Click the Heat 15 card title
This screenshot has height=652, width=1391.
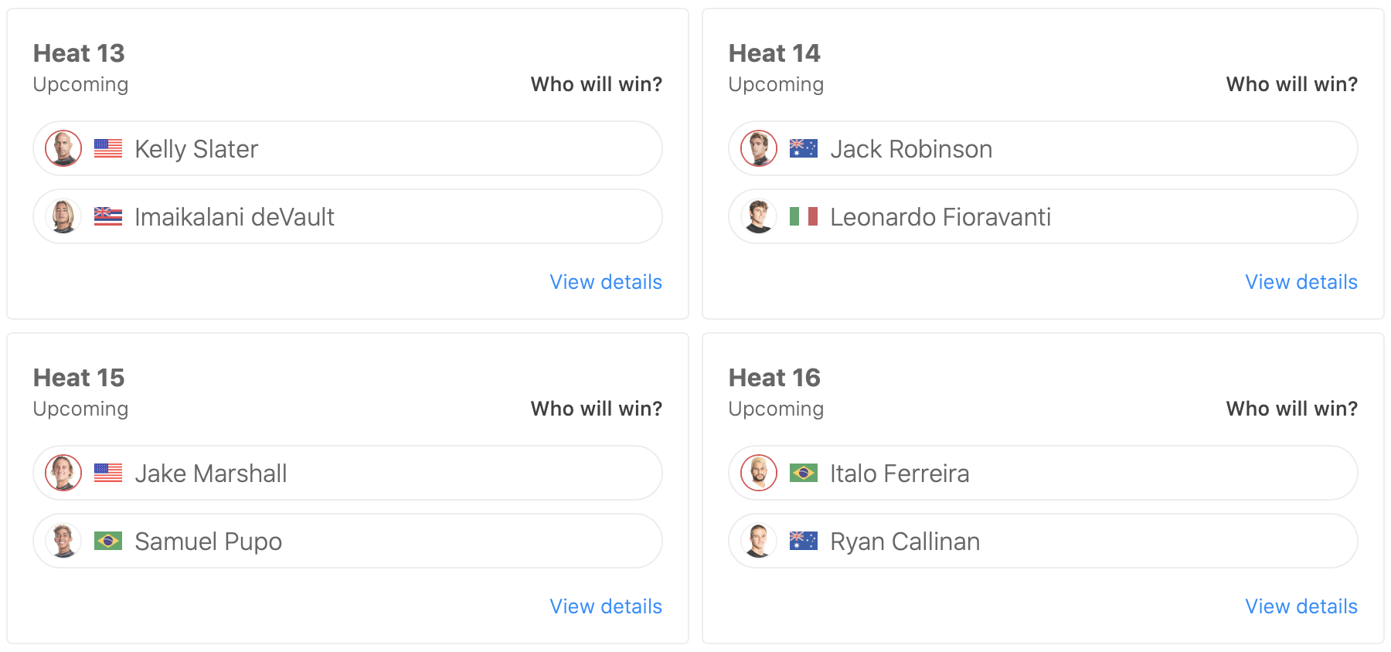pos(79,378)
